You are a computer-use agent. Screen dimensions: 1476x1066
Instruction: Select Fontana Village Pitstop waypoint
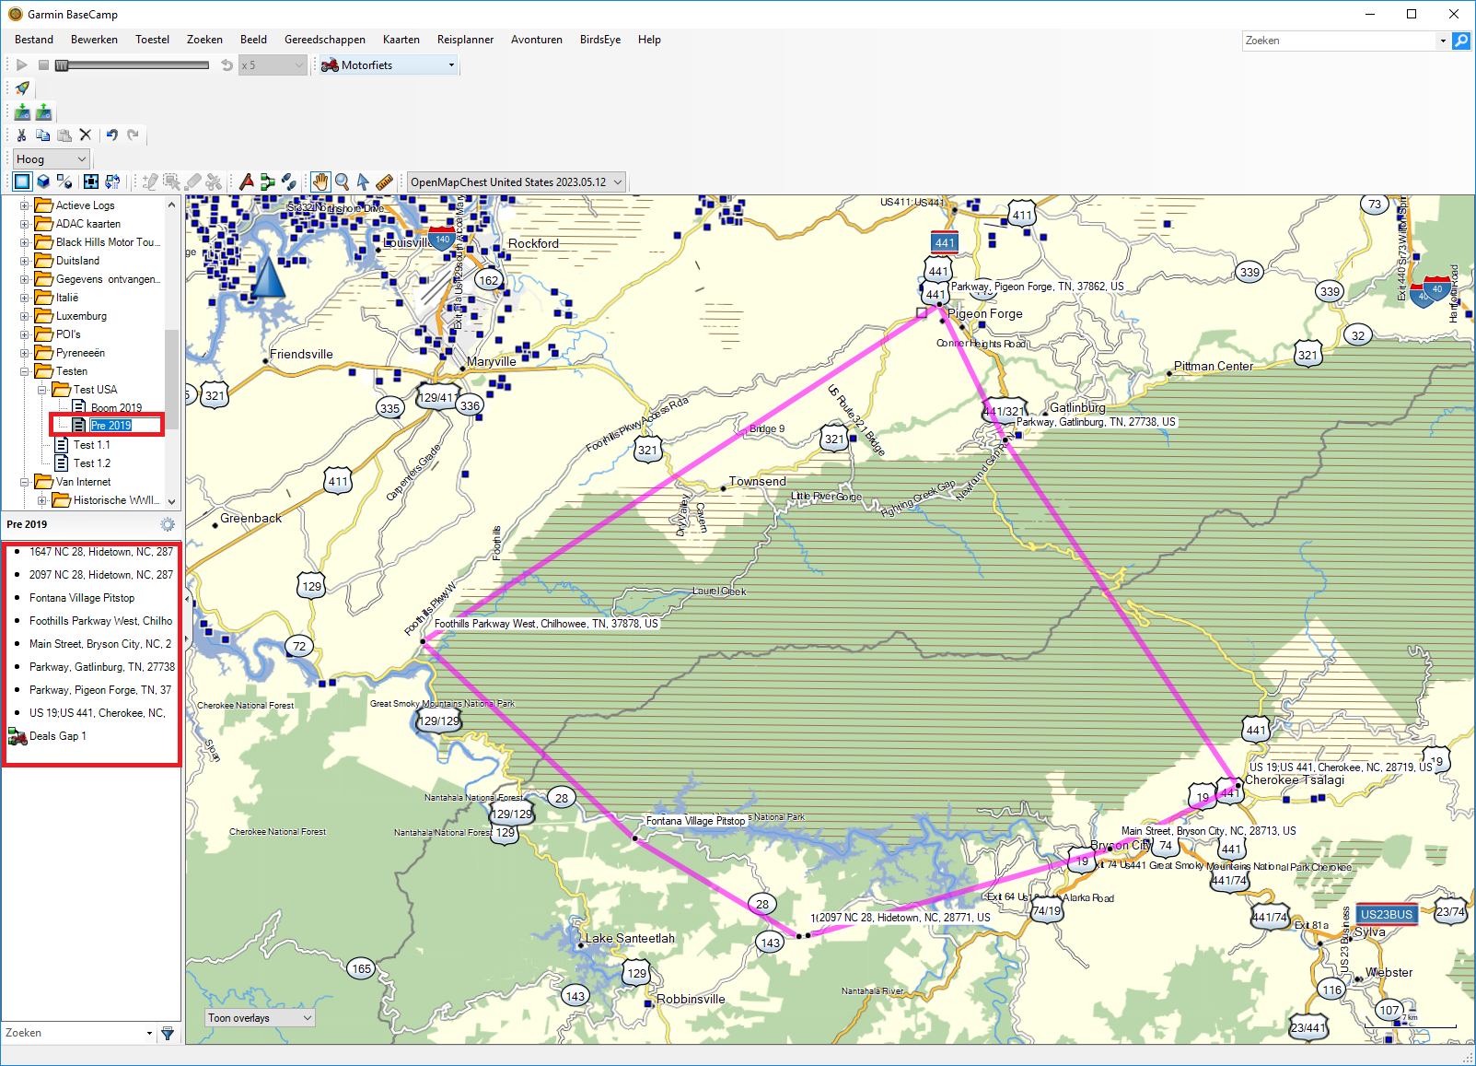(82, 598)
